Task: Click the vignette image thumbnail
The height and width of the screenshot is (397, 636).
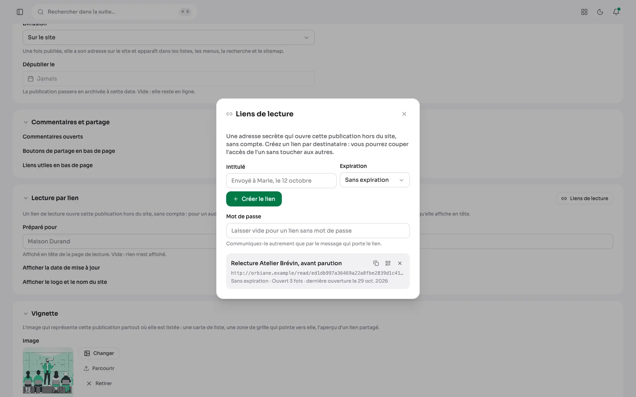Action: [x=48, y=371]
